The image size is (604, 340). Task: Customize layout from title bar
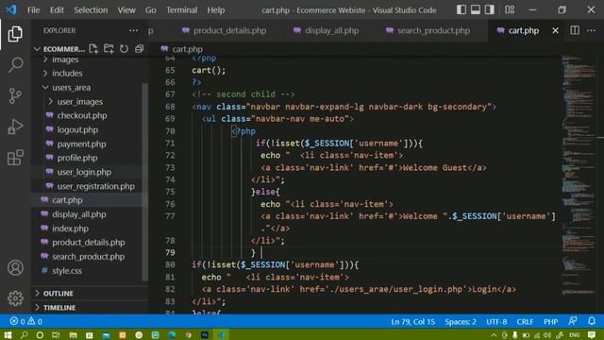pyautogui.click(x=510, y=9)
